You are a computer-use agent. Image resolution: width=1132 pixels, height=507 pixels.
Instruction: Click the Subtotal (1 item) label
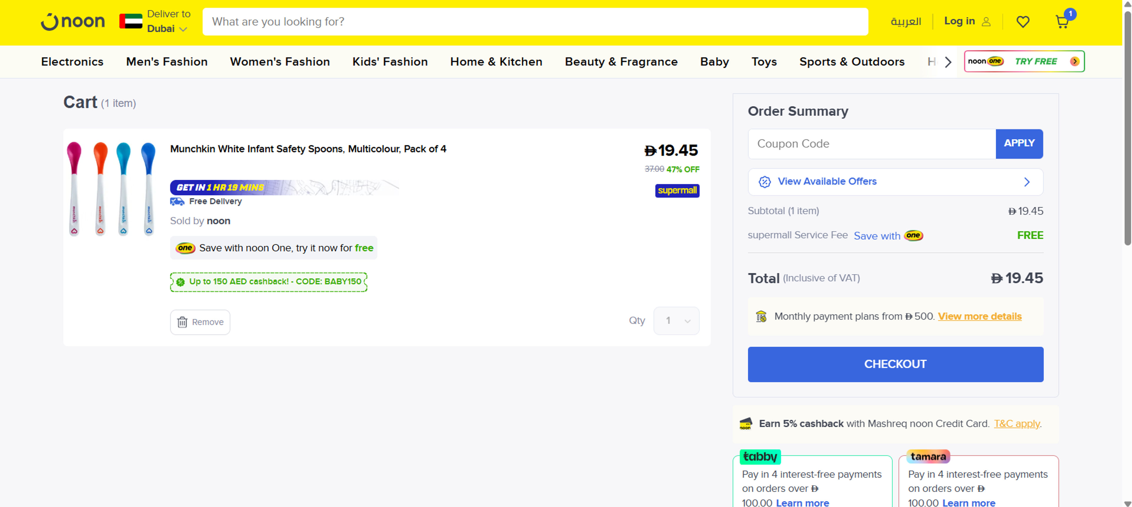[783, 211]
